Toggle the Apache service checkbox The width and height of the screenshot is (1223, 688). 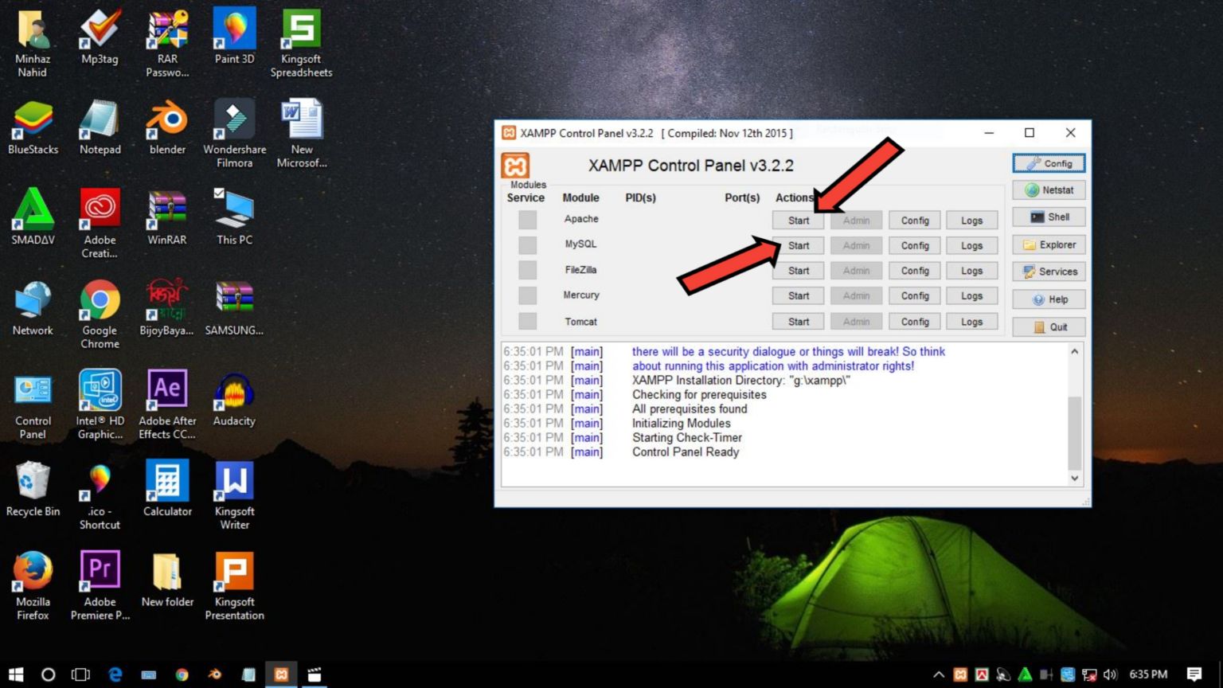coord(527,220)
